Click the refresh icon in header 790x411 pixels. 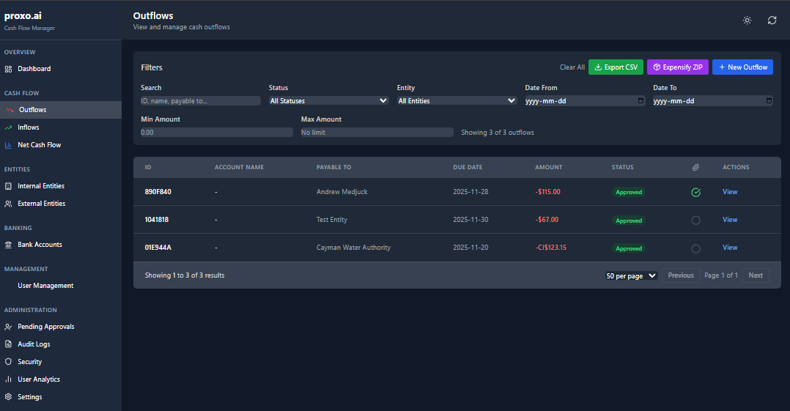tap(772, 21)
